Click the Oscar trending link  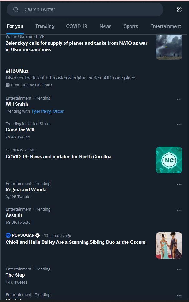pyautogui.click(x=58, y=111)
